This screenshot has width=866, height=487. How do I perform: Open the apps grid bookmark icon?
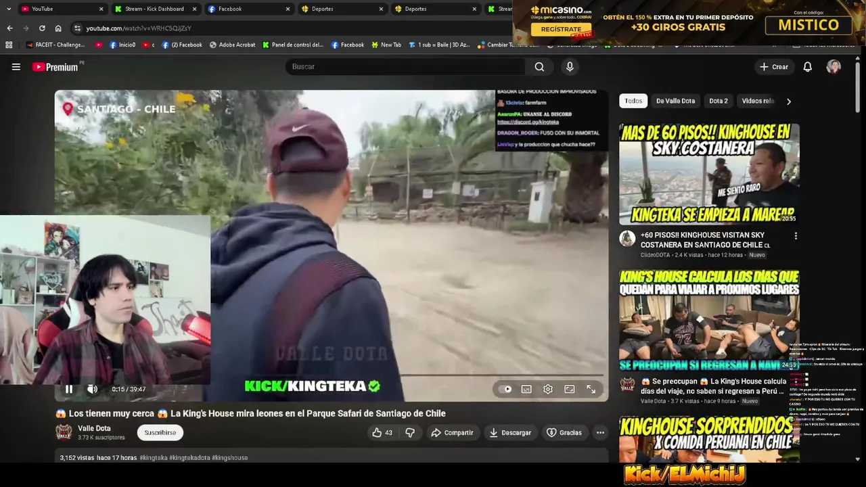pyautogui.click(x=9, y=45)
